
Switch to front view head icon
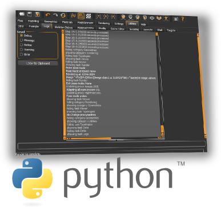[x=123, y=17]
